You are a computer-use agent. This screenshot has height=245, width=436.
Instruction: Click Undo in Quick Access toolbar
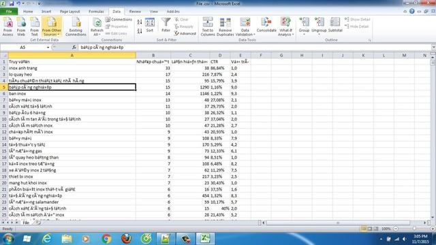18,3
